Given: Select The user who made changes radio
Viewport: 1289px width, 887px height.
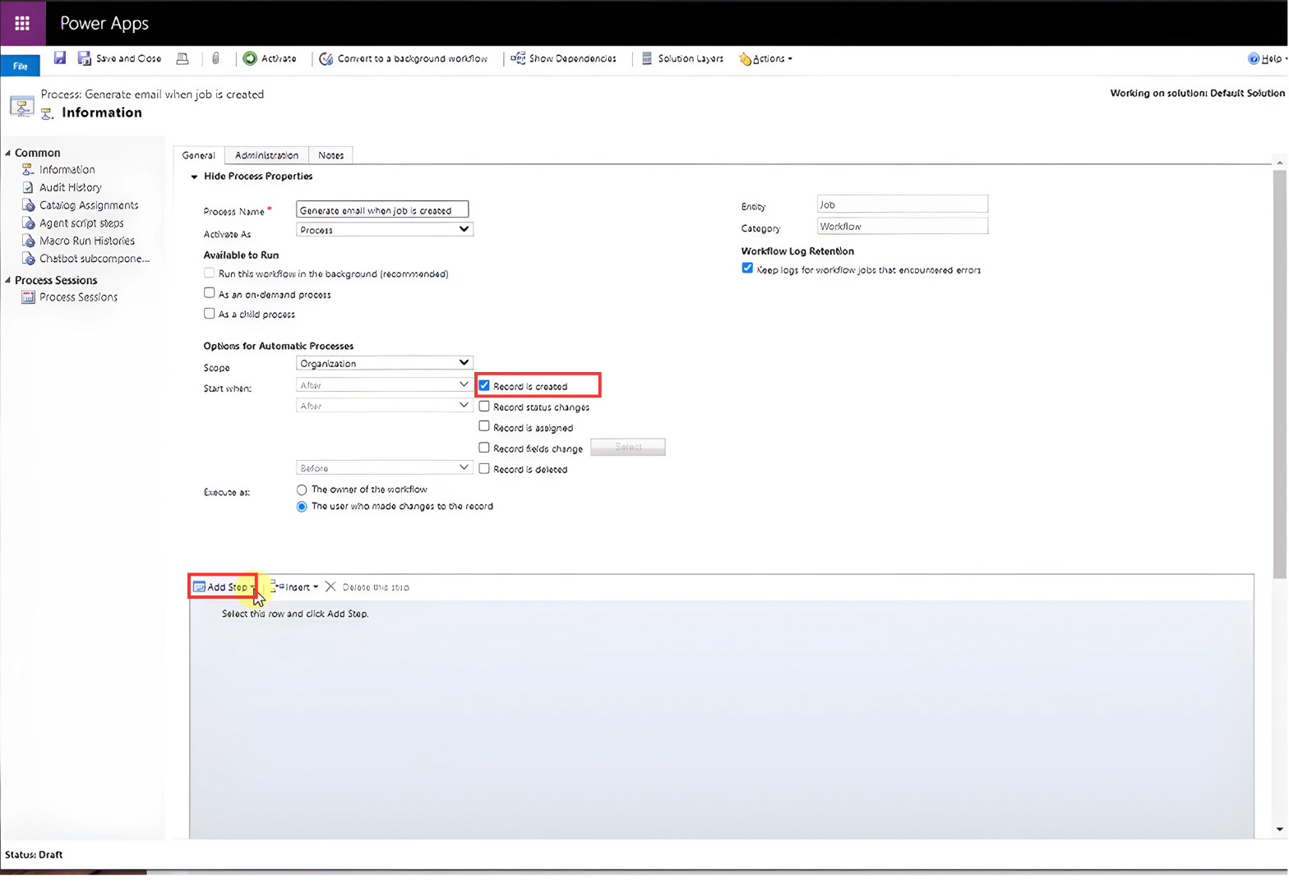Looking at the screenshot, I should [x=302, y=507].
